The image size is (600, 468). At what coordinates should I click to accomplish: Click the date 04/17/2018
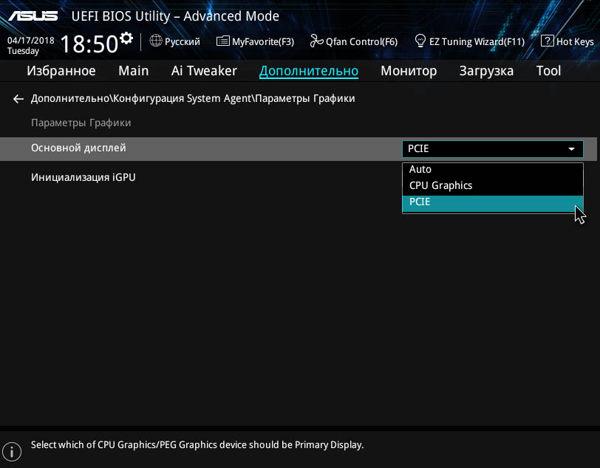pyautogui.click(x=30, y=41)
